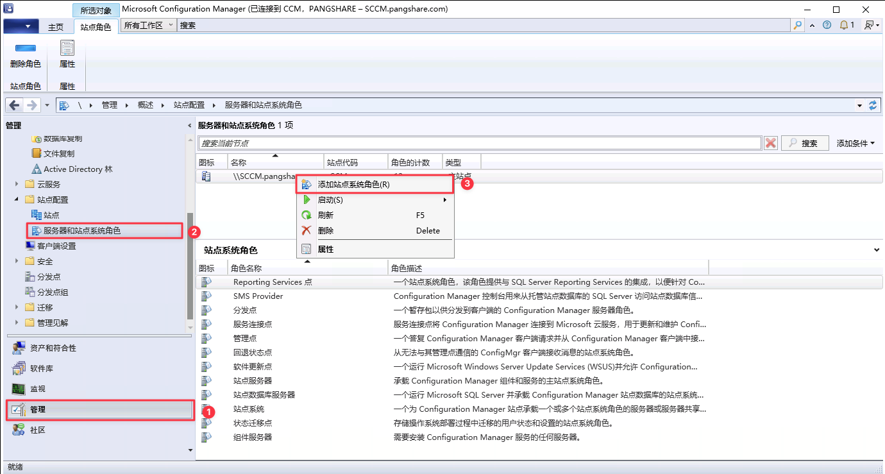Open the address bar history dropdown arrow

pos(859,105)
